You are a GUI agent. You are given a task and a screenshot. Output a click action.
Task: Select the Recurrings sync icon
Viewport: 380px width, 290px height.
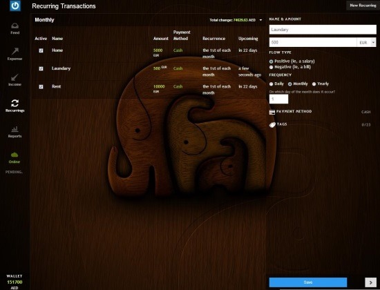(15, 103)
